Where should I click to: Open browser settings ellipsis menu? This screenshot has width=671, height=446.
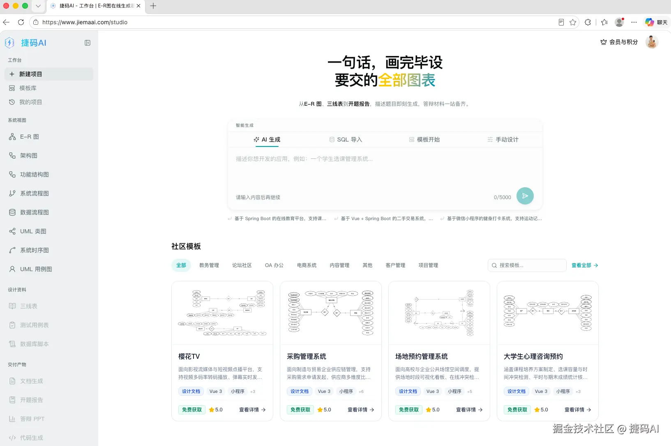pyautogui.click(x=634, y=22)
